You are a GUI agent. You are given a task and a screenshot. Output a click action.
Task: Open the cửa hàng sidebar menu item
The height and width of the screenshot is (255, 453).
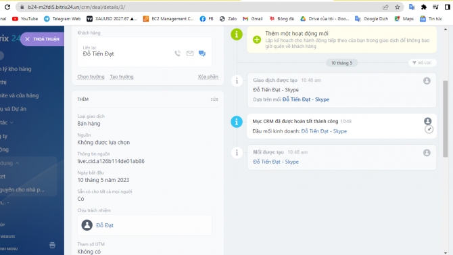pyautogui.click(x=20, y=95)
